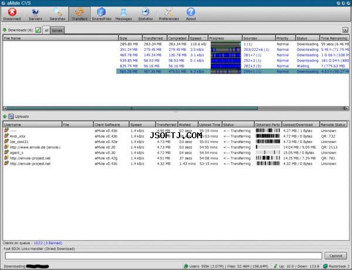Screen dimensions: 352x270
Task: Sort downloads by Priority column
Action: pos(285,38)
